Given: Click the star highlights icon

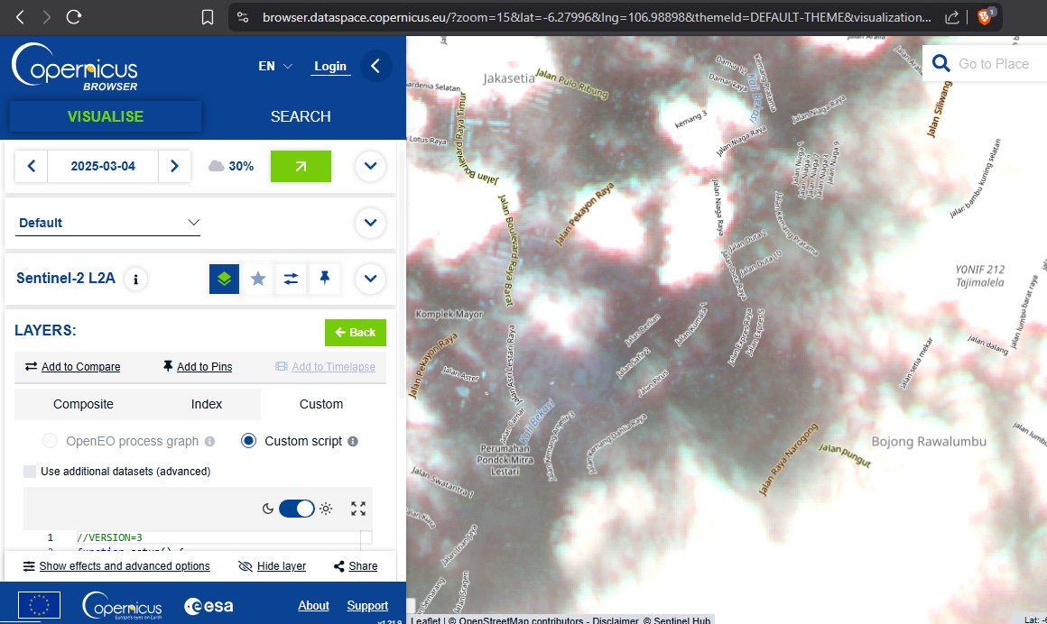Looking at the screenshot, I should 258,279.
